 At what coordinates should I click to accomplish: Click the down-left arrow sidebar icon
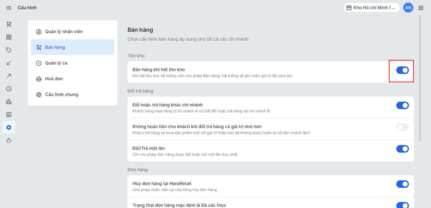9,63
